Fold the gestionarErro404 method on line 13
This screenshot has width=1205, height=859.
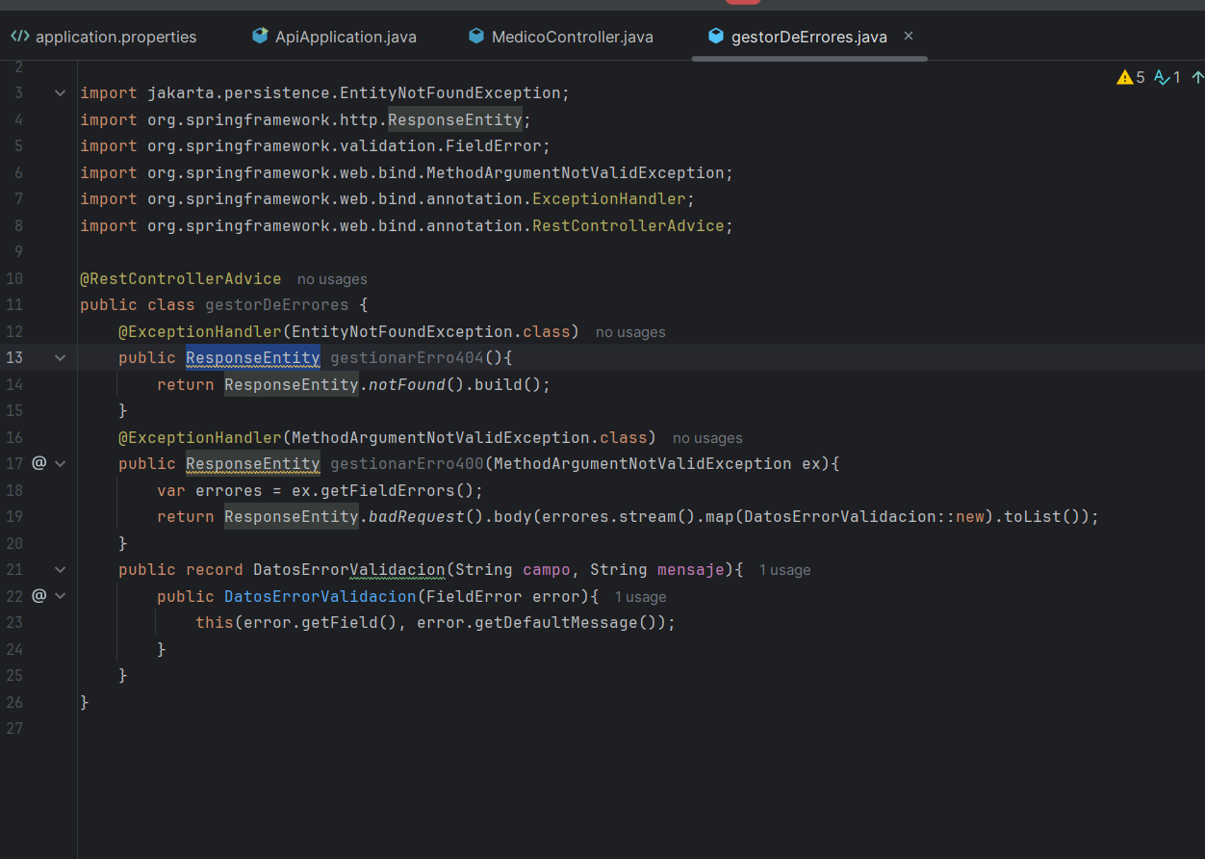point(61,357)
